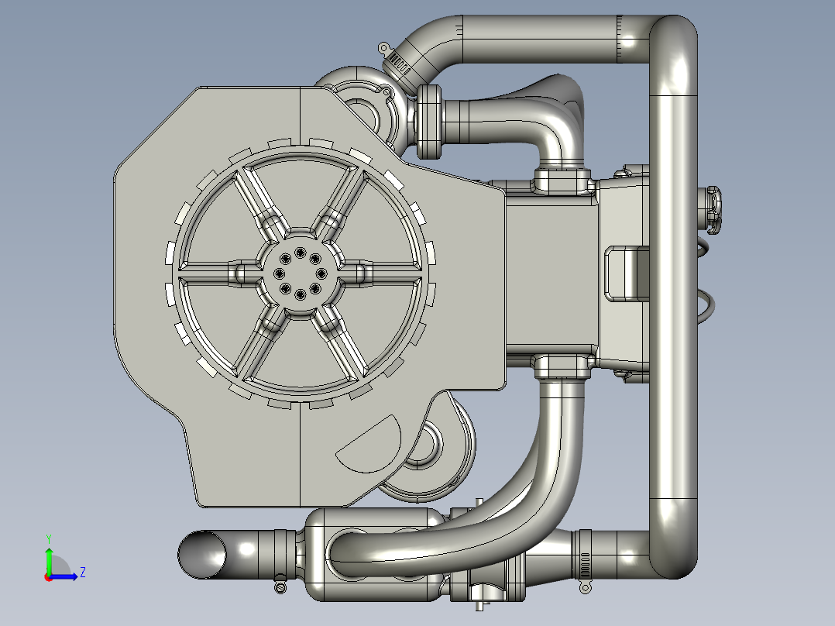The height and width of the screenshot is (626, 835).
Task: Select the open exhaust outlet pipe end
Action: [202, 554]
